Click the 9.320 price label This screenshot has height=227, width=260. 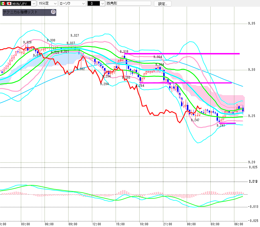coord(55,52)
